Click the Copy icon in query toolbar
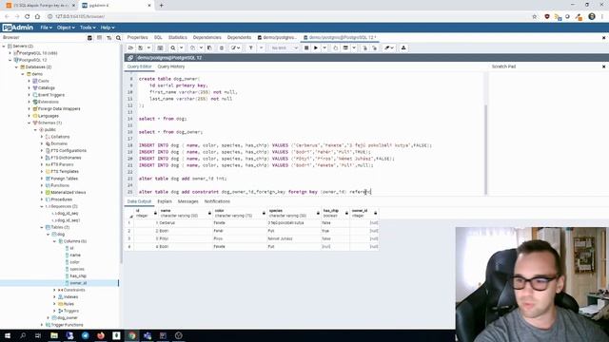Screen dimensions: 609x342 (192, 47)
